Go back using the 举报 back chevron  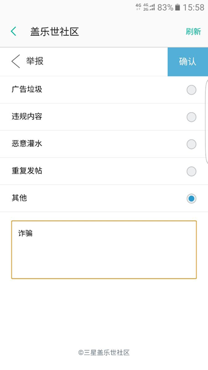click(x=16, y=61)
